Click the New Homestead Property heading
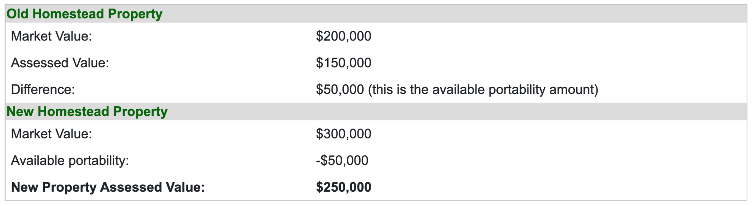The width and height of the screenshot is (753, 206). [87, 111]
